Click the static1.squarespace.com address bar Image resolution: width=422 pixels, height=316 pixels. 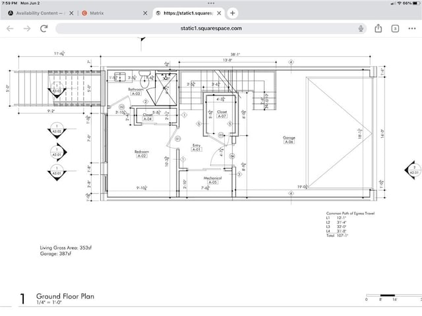211,28
